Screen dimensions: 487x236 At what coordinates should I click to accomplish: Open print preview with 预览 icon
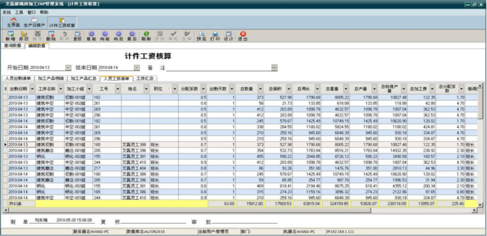[201, 36]
